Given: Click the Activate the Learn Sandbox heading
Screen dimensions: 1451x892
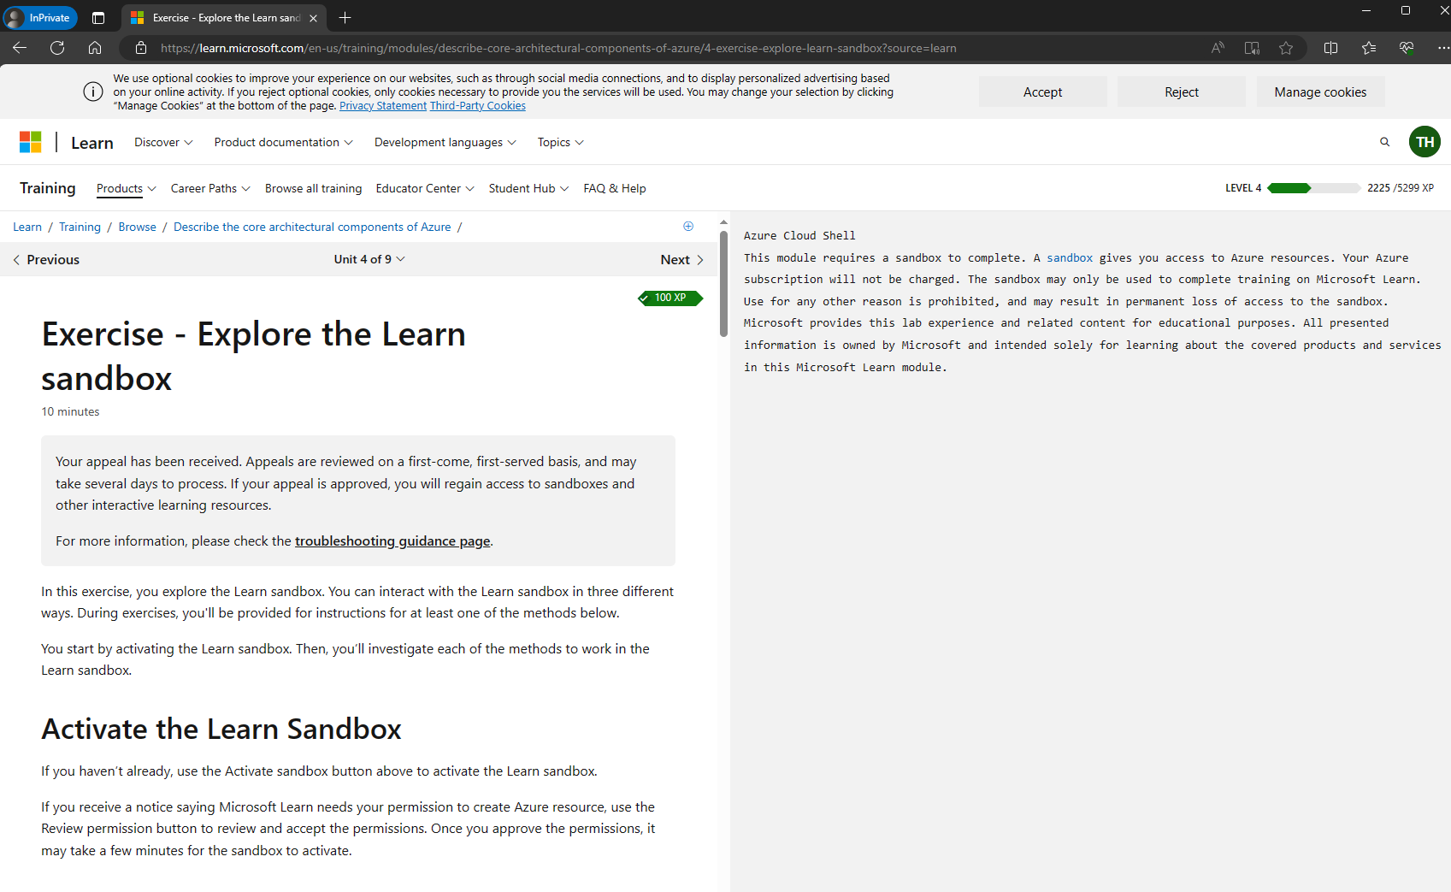Looking at the screenshot, I should 221,730.
